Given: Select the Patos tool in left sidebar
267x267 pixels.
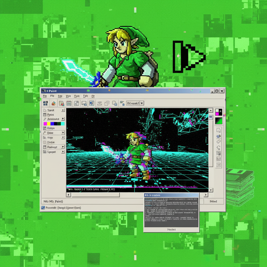Looking at the screenshot, I should tap(51, 115).
